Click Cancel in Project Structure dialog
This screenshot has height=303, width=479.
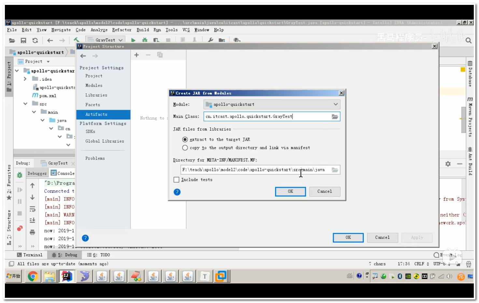click(x=382, y=238)
